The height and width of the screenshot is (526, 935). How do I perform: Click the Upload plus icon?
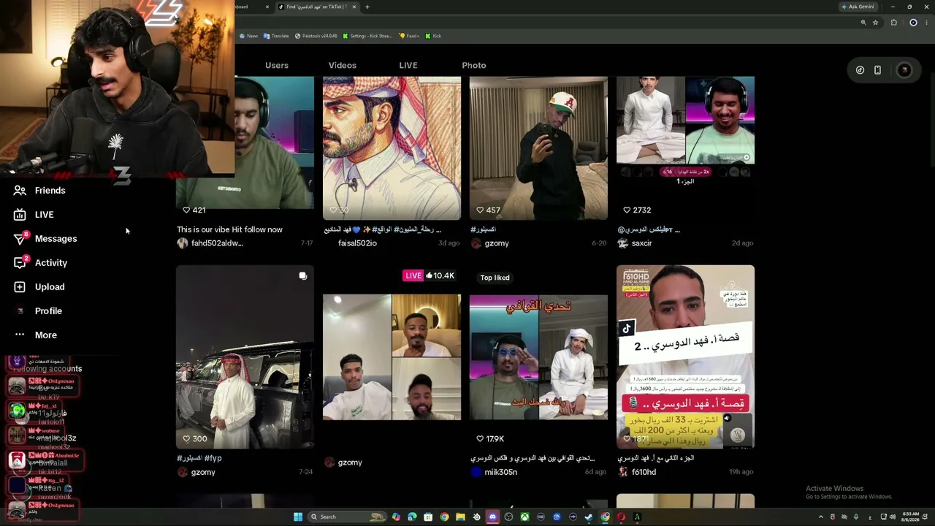pos(20,287)
